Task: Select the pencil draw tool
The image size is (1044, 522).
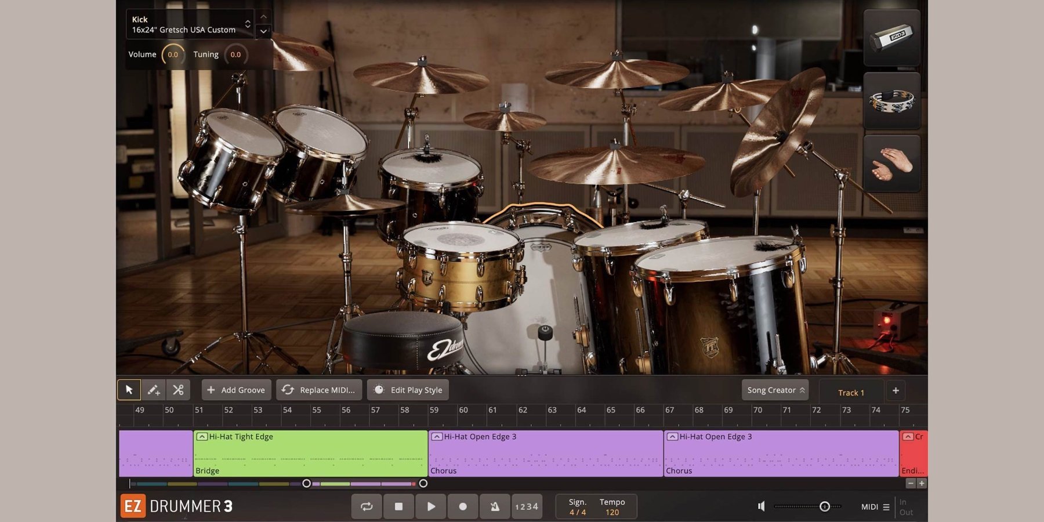Action: [x=154, y=390]
